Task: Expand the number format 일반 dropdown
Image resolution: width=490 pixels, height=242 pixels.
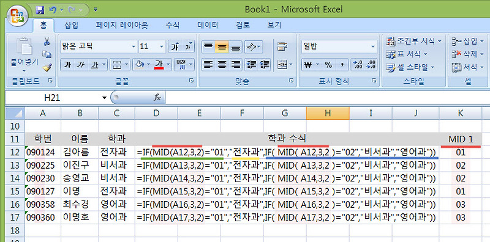Action: tap(373, 46)
